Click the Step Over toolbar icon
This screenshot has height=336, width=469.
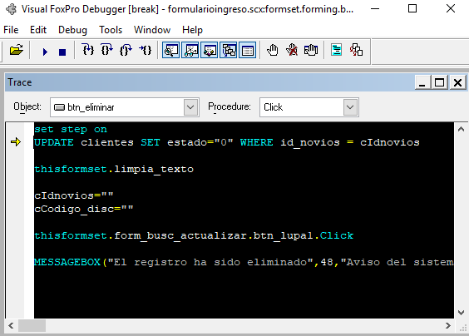click(x=106, y=50)
